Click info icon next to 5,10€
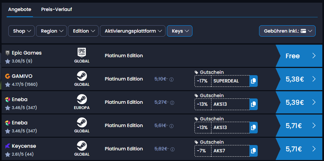This screenshot has height=161, width=324. click(x=171, y=80)
